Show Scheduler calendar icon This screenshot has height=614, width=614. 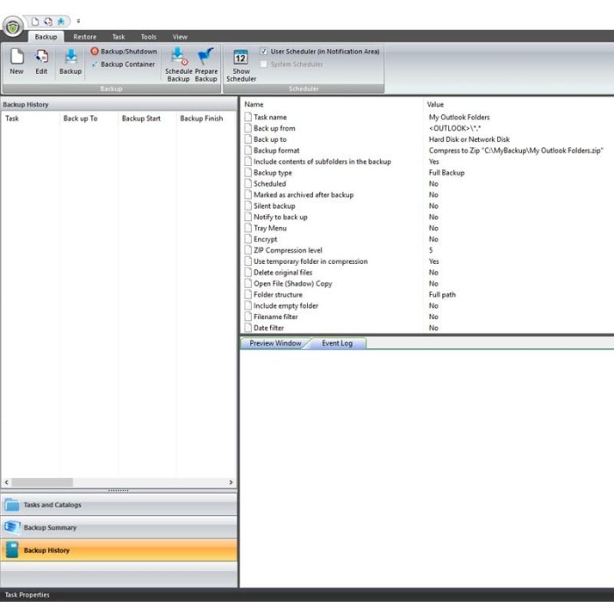[x=240, y=63]
